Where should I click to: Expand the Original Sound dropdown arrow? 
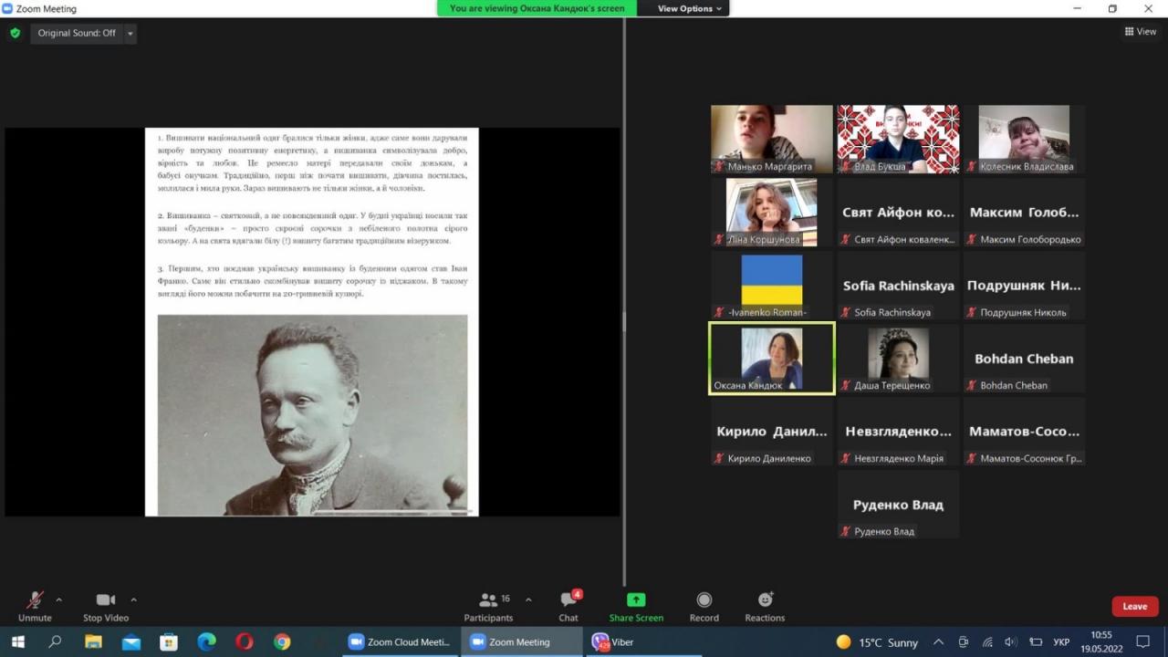130,34
